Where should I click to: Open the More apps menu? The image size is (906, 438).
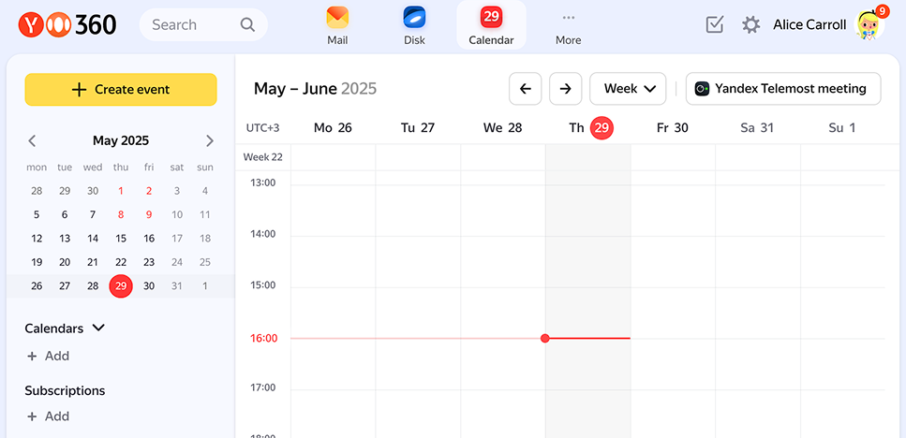568,25
